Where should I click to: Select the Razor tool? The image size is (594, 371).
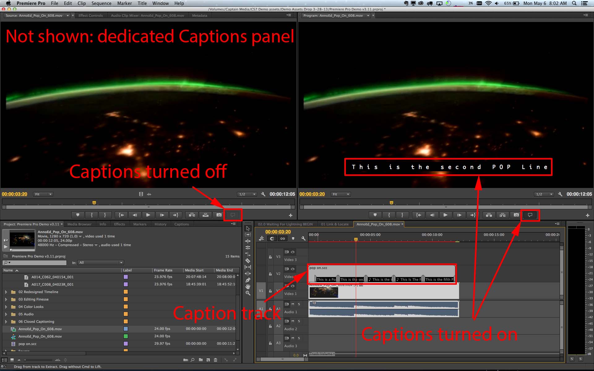248,261
